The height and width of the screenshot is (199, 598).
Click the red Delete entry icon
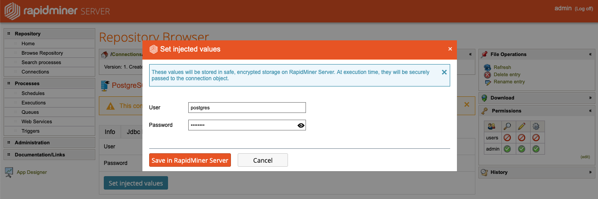[487, 75]
